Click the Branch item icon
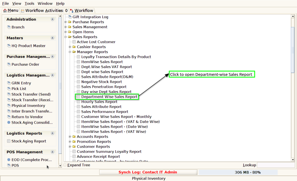The image size is (297, 181). click(x=9, y=27)
